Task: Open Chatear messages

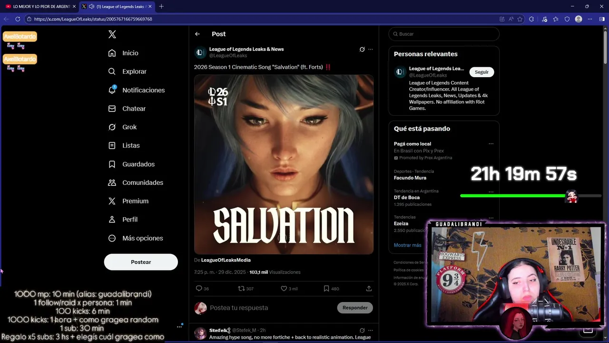Action: tap(127, 109)
